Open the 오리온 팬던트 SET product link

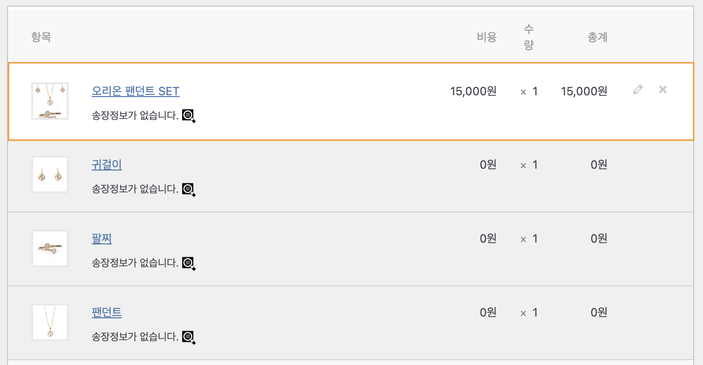click(x=135, y=91)
